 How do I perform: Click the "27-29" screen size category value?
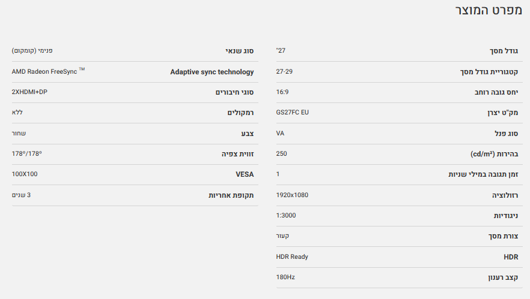(x=284, y=72)
